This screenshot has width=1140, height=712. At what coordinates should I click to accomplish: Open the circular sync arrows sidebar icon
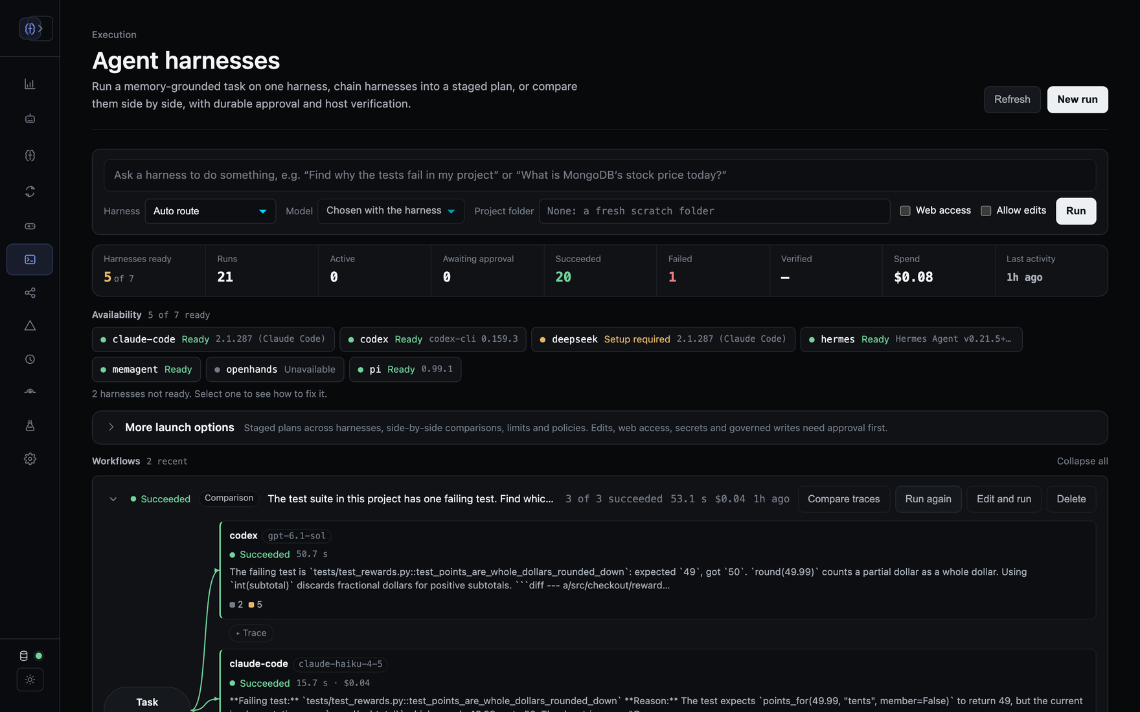(30, 192)
